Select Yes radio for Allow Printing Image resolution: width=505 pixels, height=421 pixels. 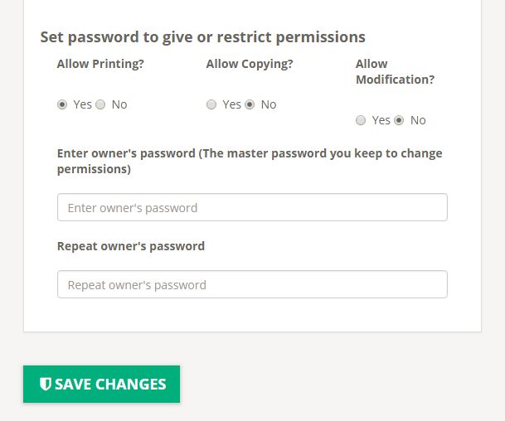coord(62,104)
